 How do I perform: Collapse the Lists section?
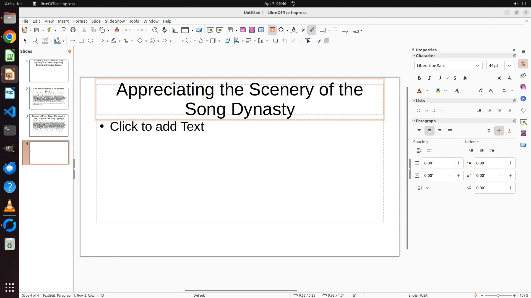click(414, 101)
